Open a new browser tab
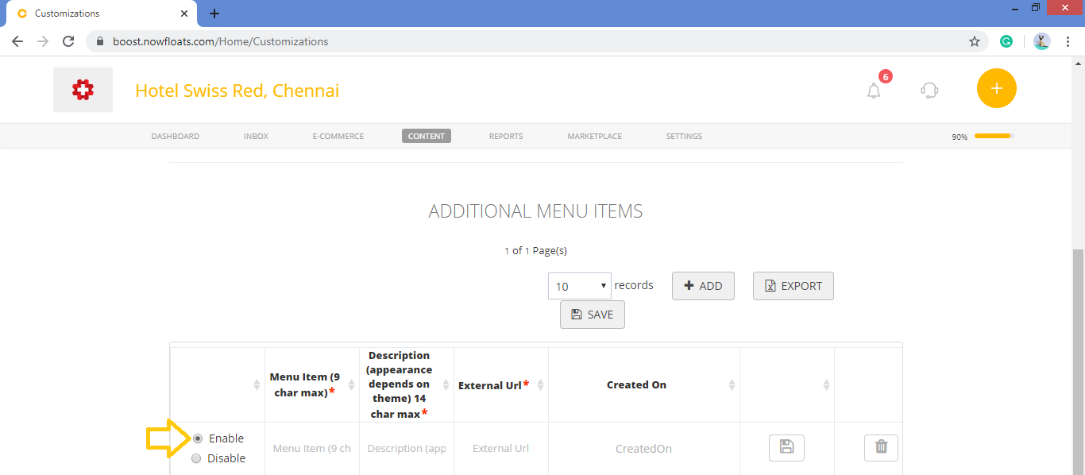Image resolution: width=1085 pixels, height=475 pixels. pyautogui.click(x=214, y=14)
